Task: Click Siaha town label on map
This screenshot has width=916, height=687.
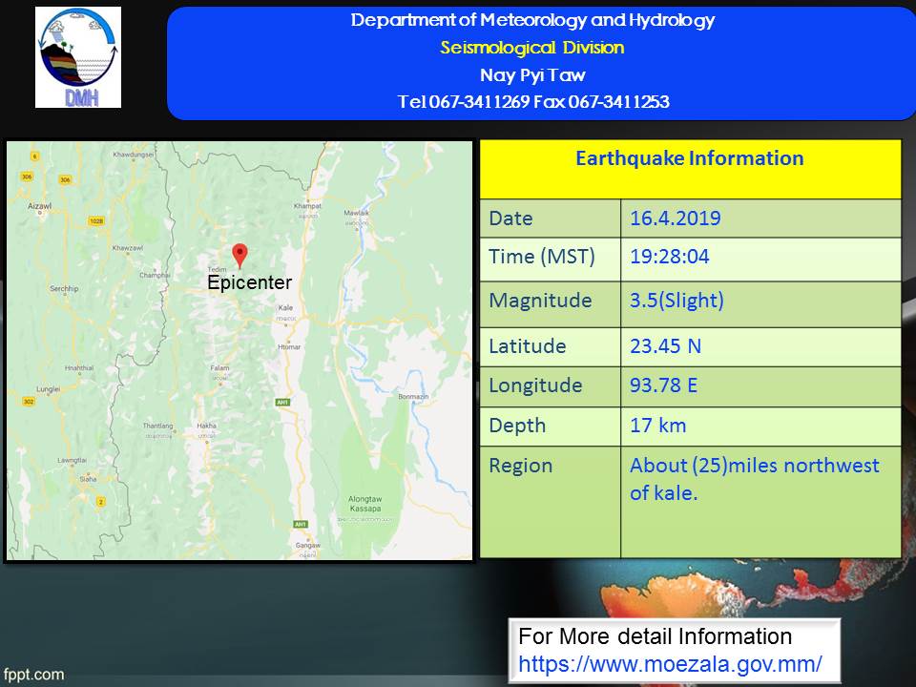Action: click(88, 479)
